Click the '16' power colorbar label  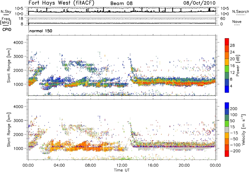232,66
